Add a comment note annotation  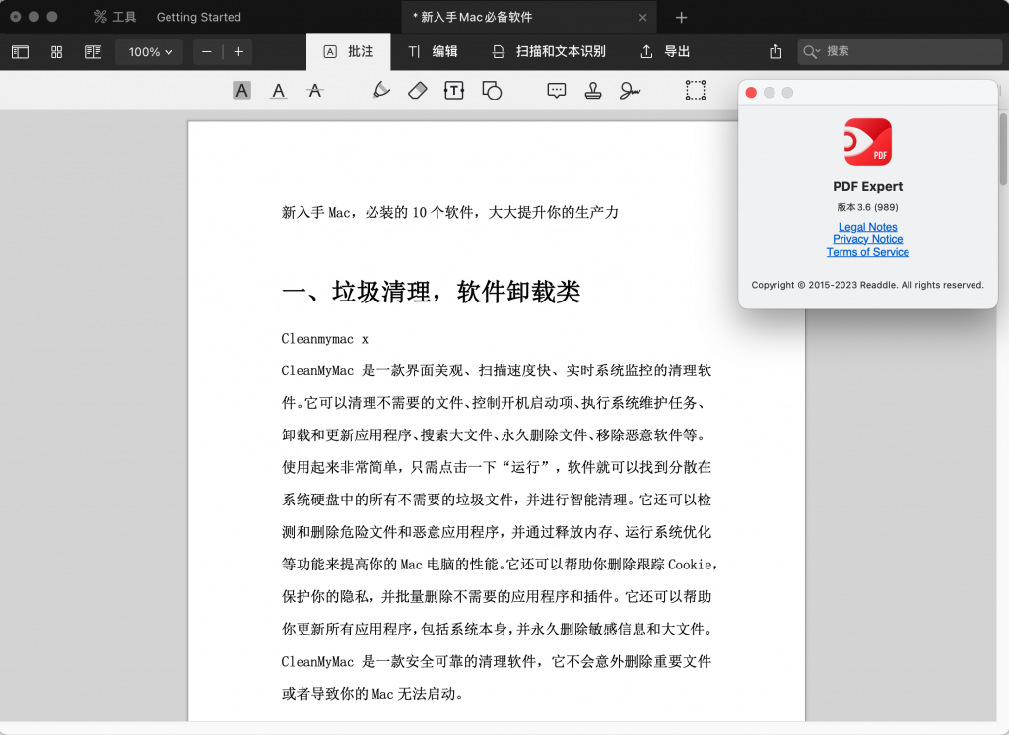pos(556,90)
